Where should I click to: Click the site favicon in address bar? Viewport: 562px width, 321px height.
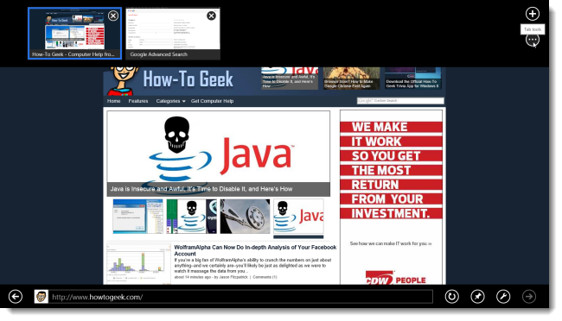(42, 297)
